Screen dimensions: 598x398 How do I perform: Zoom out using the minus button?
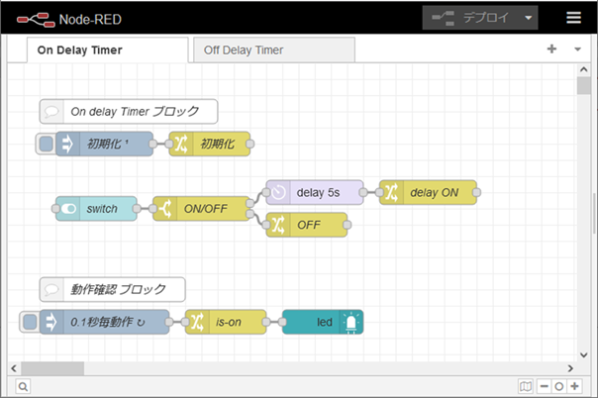point(545,386)
